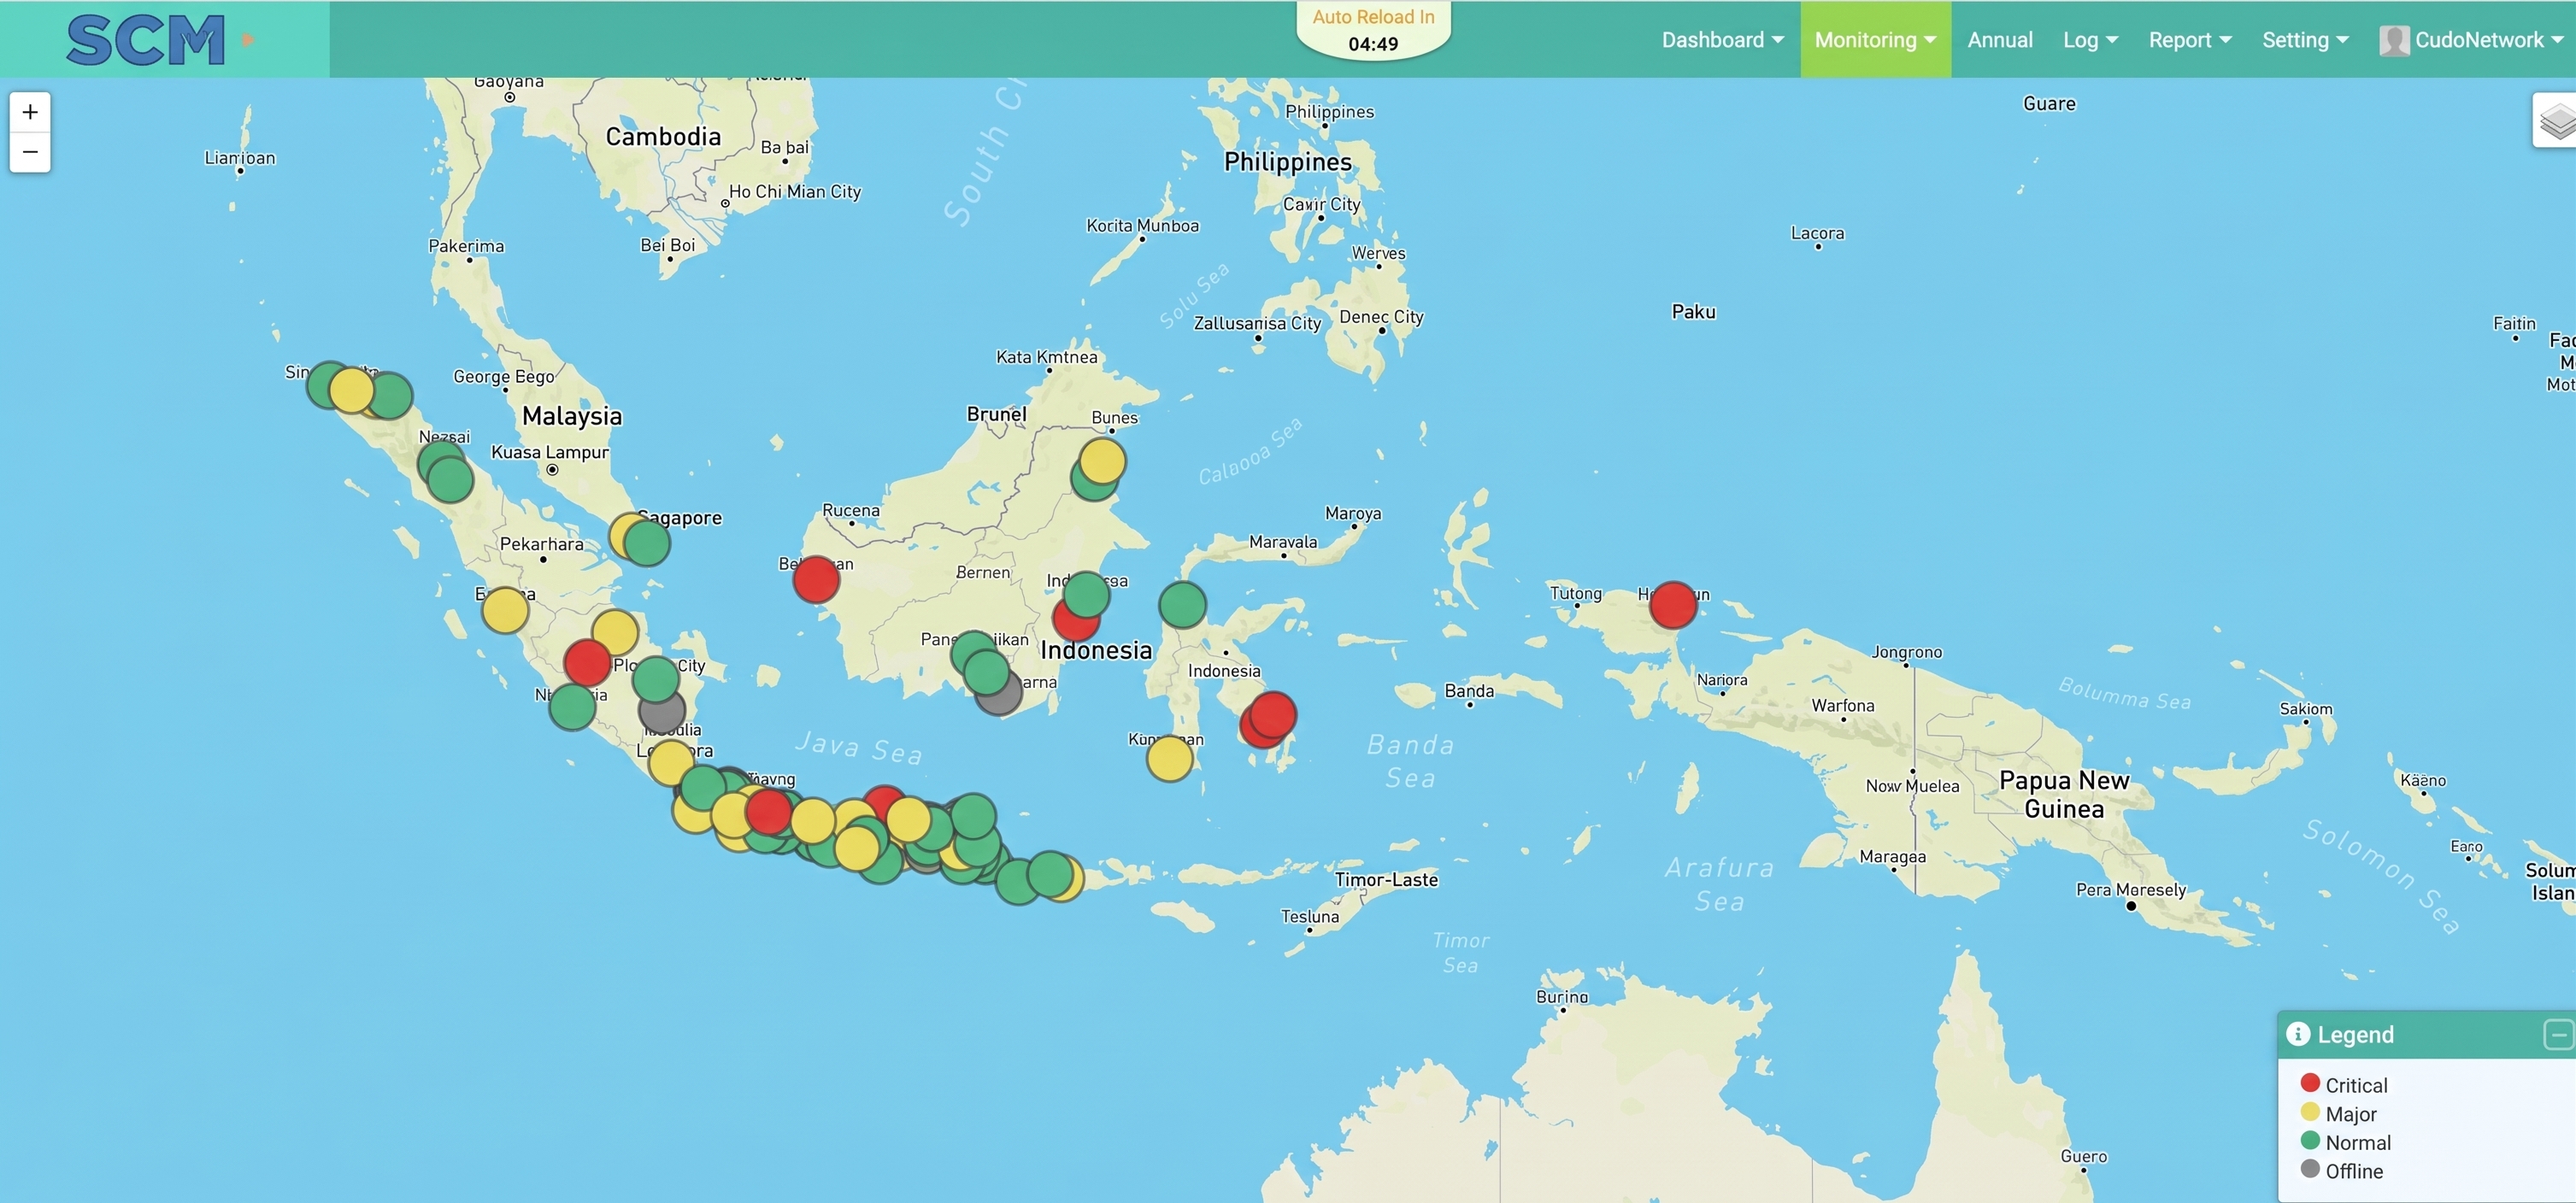Screen dimensions: 2576x1203
Task: Click the SCM logo
Action: coord(146,40)
